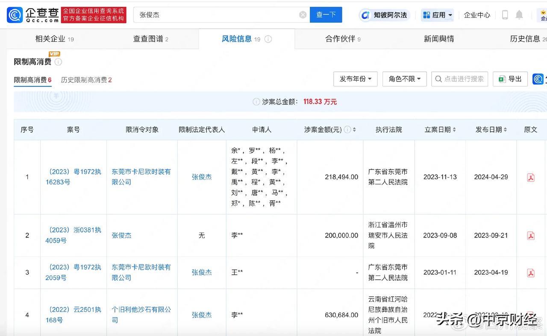The width and height of the screenshot is (547, 336).
Task: Click the filing date 2023-11-13
Action: tap(440, 177)
